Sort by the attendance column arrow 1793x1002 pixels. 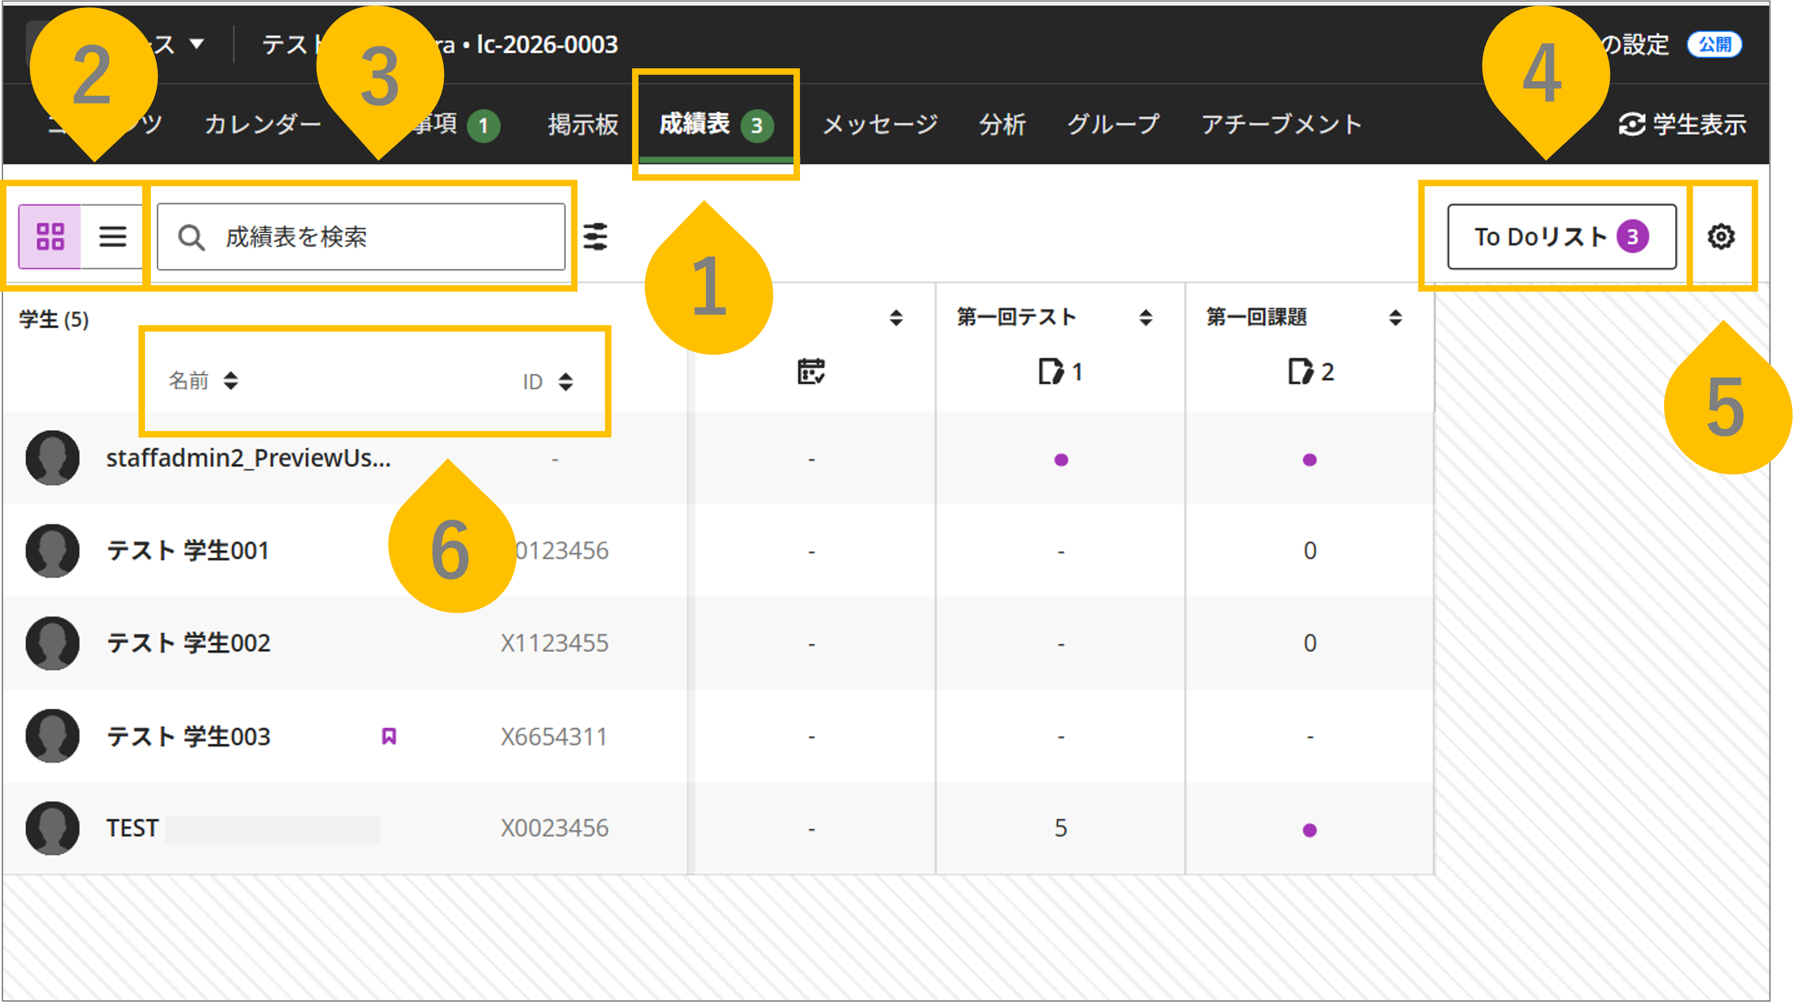coord(896,318)
